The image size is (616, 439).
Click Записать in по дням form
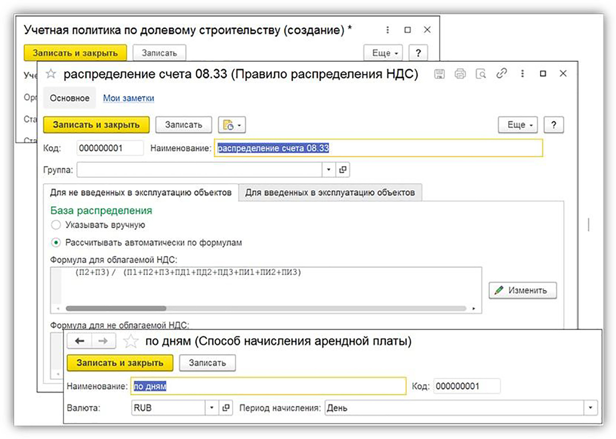pos(207,363)
